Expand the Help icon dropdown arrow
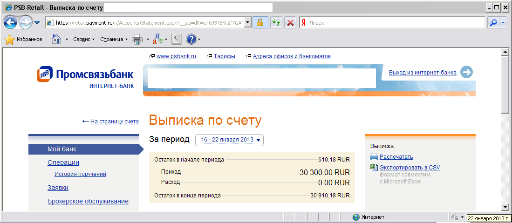512x223 pixels. (199, 40)
